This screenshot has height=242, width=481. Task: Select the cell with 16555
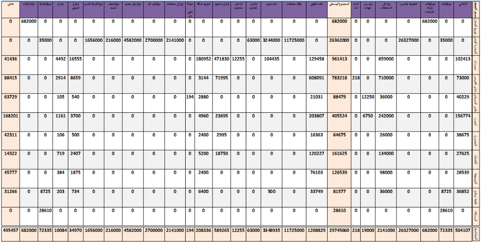click(76, 65)
